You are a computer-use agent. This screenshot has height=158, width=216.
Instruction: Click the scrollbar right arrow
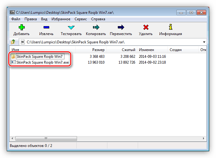[204, 138]
